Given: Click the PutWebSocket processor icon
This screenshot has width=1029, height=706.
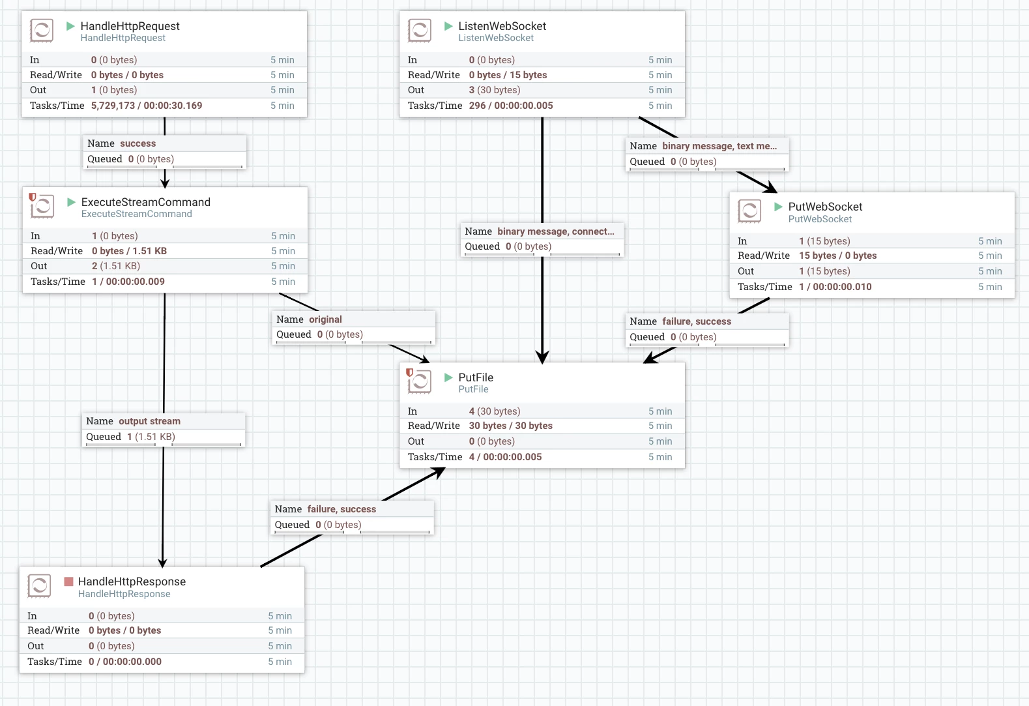Looking at the screenshot, I should pyautogui.click(x=749, y=211).
